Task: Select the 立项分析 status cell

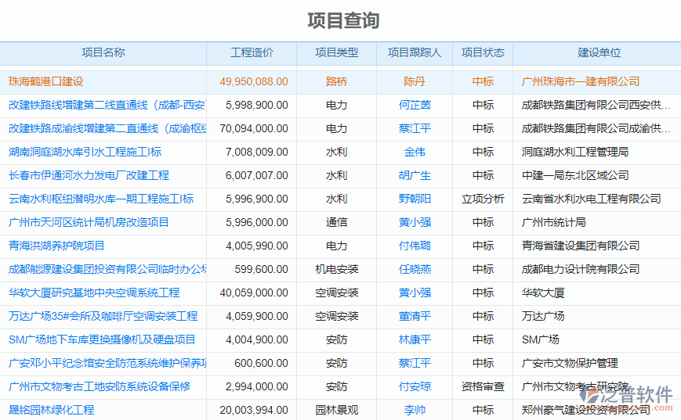Action: (483, 199)
